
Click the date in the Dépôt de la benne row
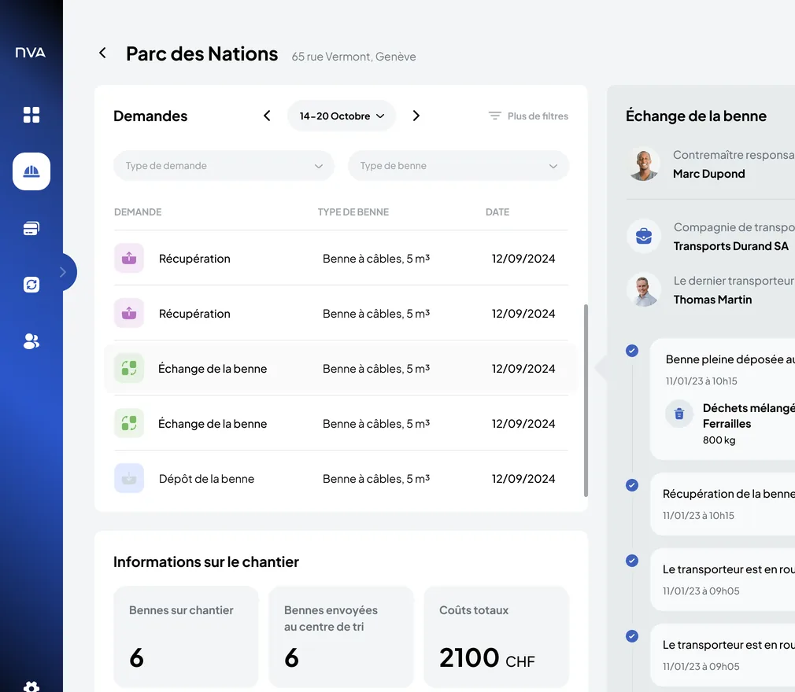tap(523, 479)
